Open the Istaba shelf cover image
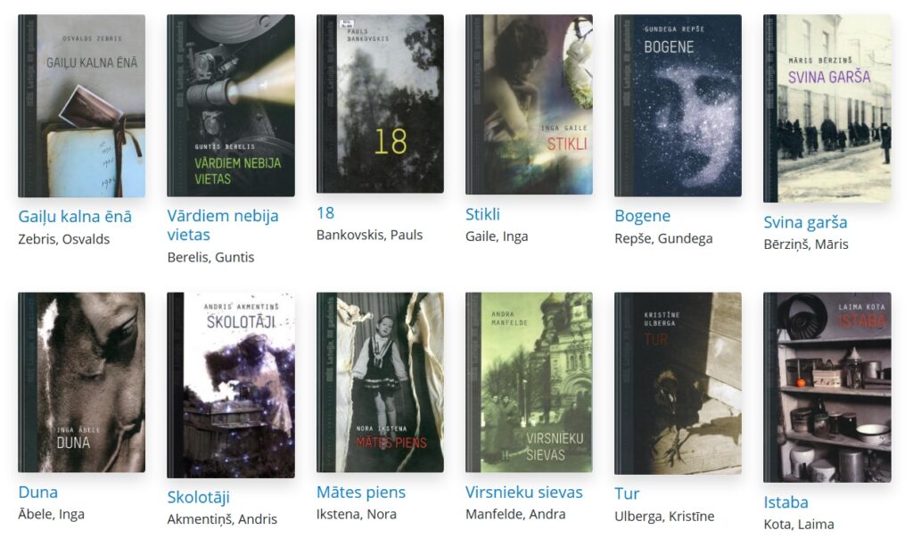This screenshot has width=913, height=547. (827, 387)
